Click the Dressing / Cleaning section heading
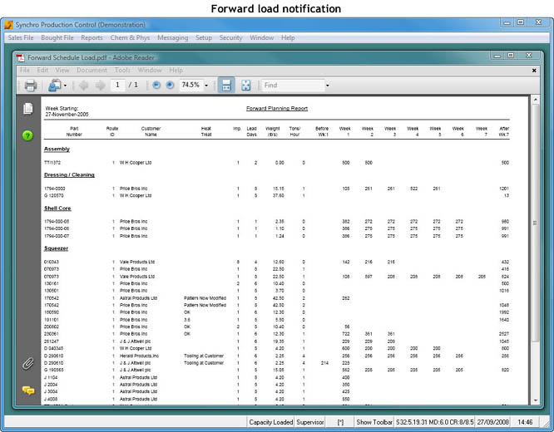This screenshot has width=554, height=432. [x=69, y=174]
